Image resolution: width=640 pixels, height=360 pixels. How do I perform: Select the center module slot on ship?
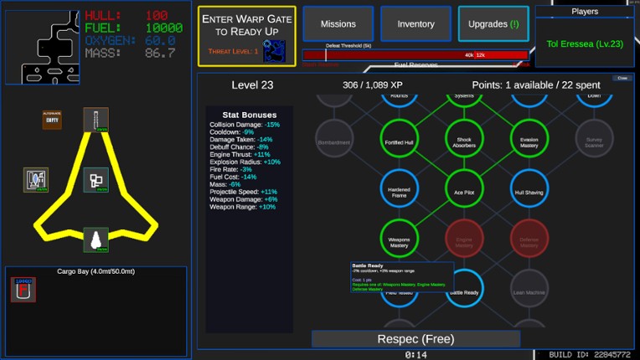[x=96, y=180]
